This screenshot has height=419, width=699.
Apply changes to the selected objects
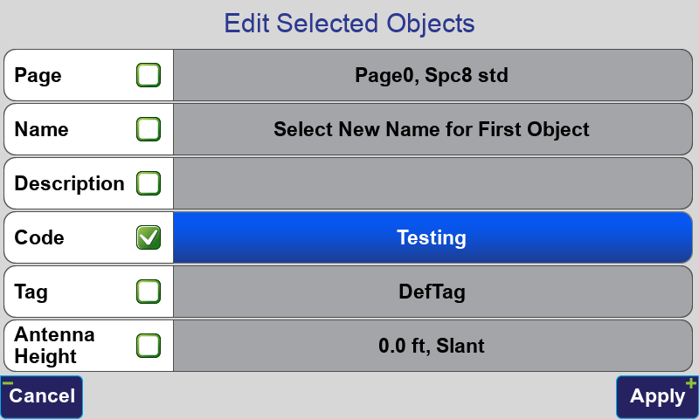[x=657, y=396]
